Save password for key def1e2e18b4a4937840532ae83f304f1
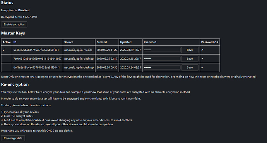This screenshot has height=143, width=267. click(190, 67)
